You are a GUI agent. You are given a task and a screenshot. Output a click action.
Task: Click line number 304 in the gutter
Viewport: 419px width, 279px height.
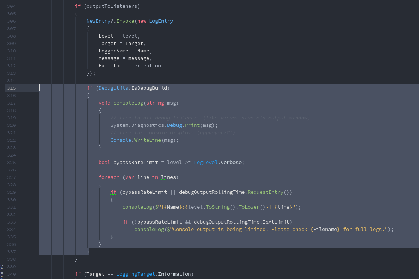click(x=12, y=6)
